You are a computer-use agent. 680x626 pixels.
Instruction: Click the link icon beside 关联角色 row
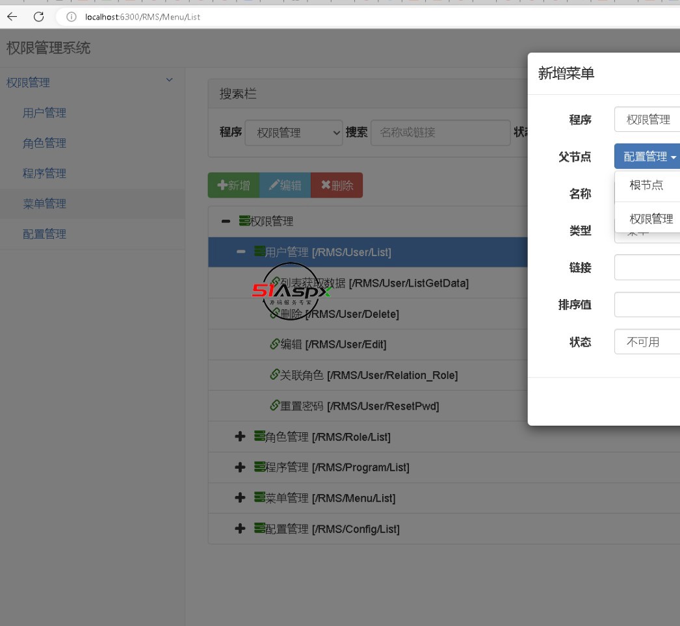[x=274, y=374]
